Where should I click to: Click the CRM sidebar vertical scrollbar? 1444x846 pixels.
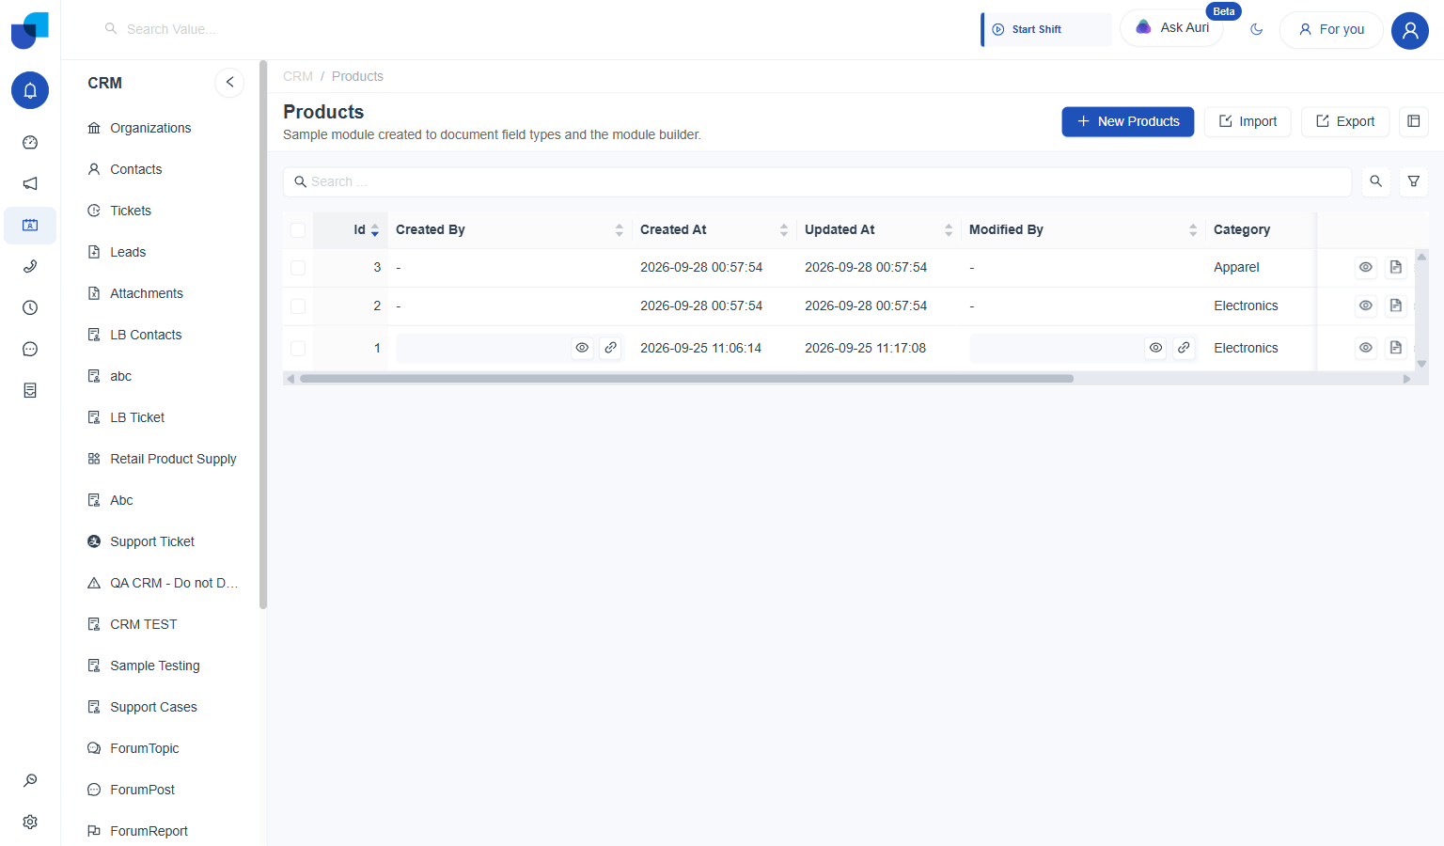click(263, 335)
